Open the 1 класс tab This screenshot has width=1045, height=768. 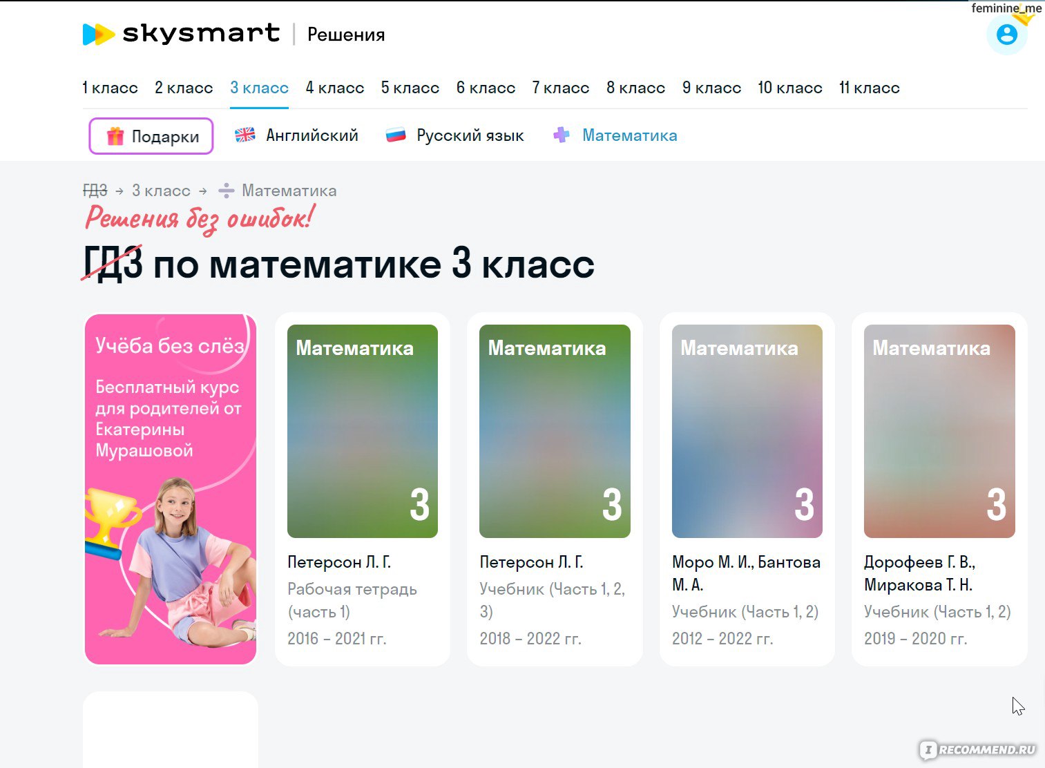tap(110, 88)
